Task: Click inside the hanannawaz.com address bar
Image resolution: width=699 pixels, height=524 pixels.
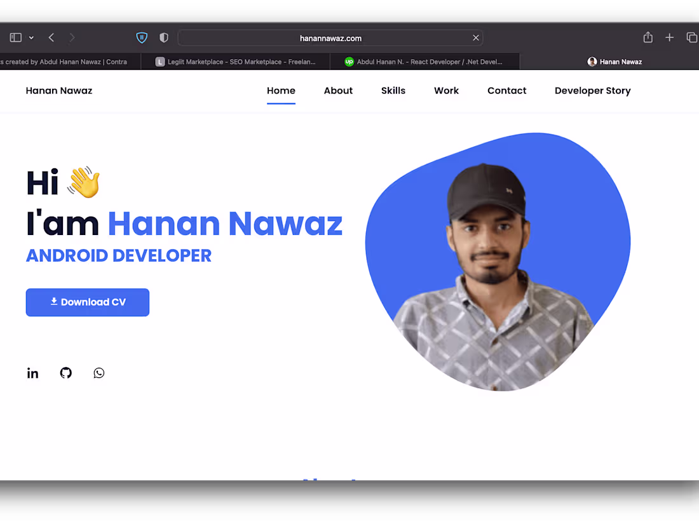Action: coord(330,37)
